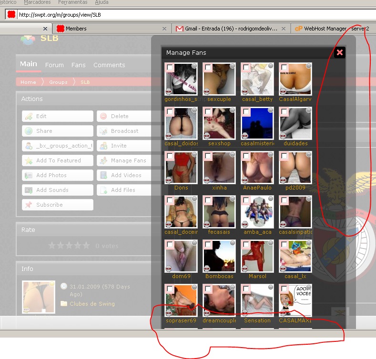
Task: Click the status dot on the Dons thumbnail
Action: click(x=194, y=154)
